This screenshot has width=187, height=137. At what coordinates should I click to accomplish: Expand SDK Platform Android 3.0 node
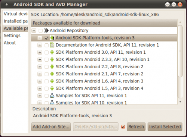[40, 52]
